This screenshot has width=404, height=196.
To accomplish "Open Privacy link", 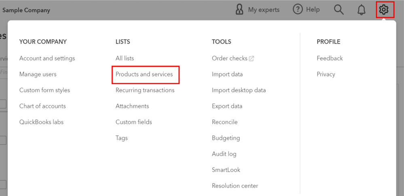I will tap(326, 75).
